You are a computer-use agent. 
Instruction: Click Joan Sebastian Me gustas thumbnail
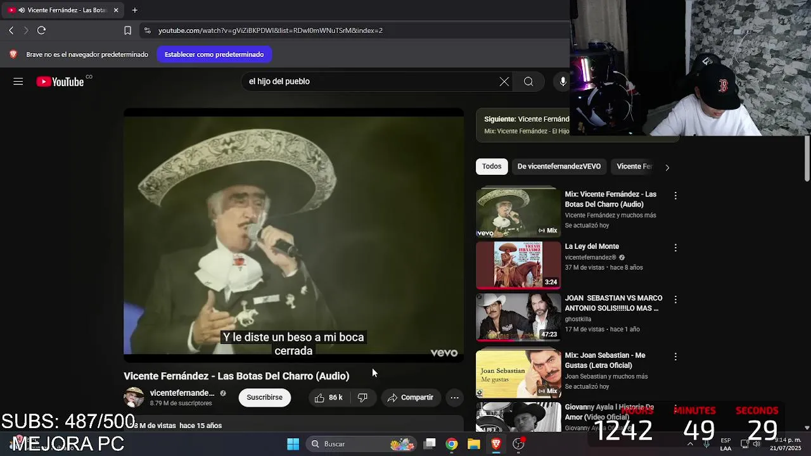[x=518, y=374]
